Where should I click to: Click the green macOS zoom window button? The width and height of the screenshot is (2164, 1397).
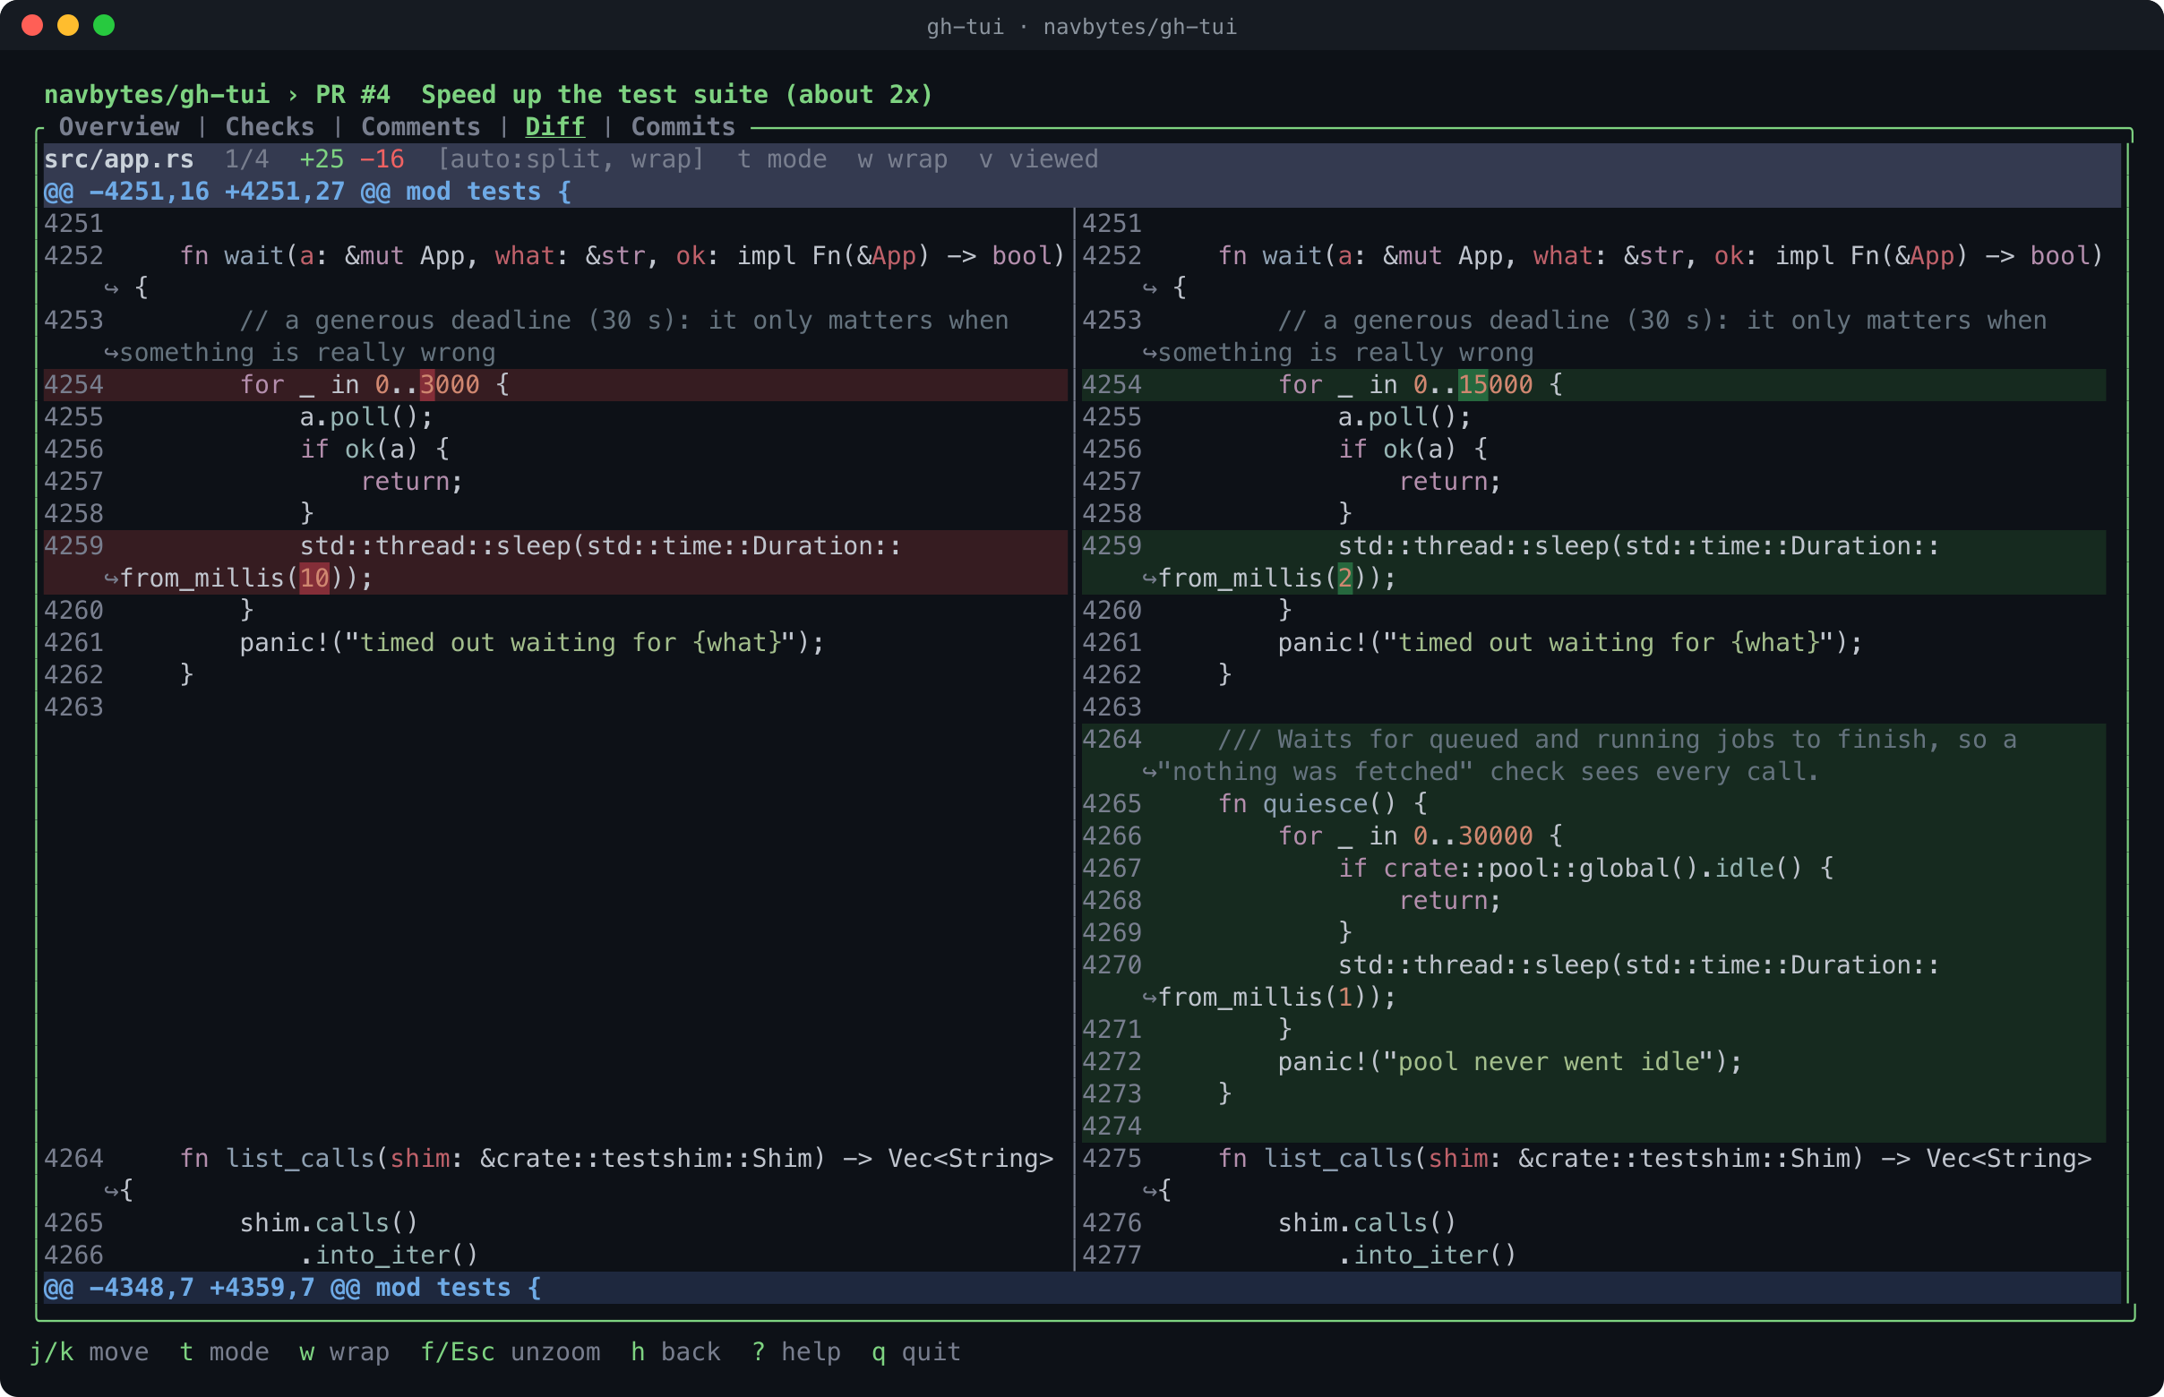click(x=104, y=25)
